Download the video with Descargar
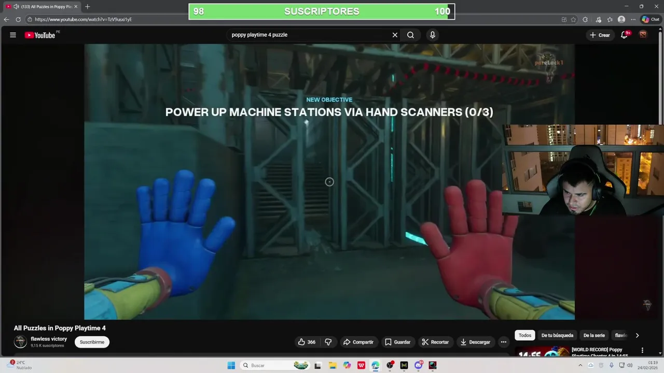 (x=475, y=342)
